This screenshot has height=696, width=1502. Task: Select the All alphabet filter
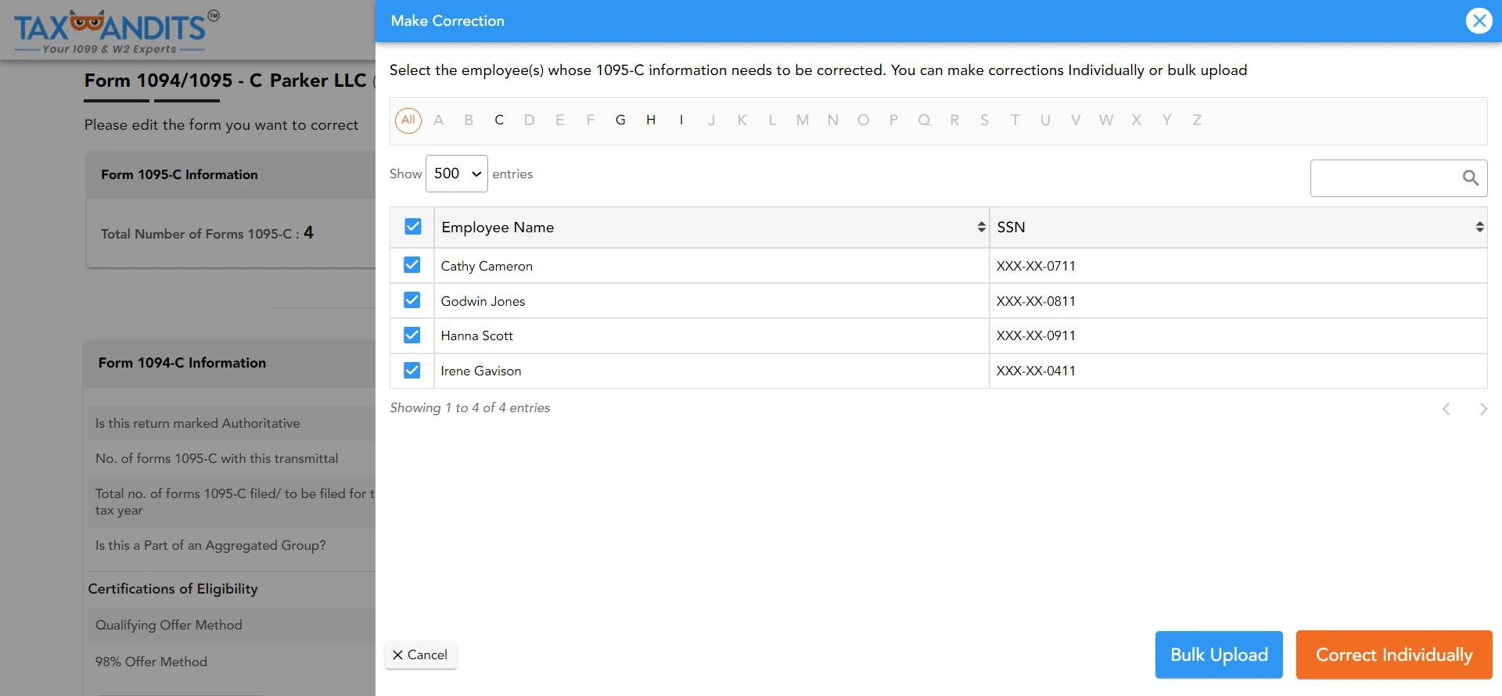click(408, 120)
